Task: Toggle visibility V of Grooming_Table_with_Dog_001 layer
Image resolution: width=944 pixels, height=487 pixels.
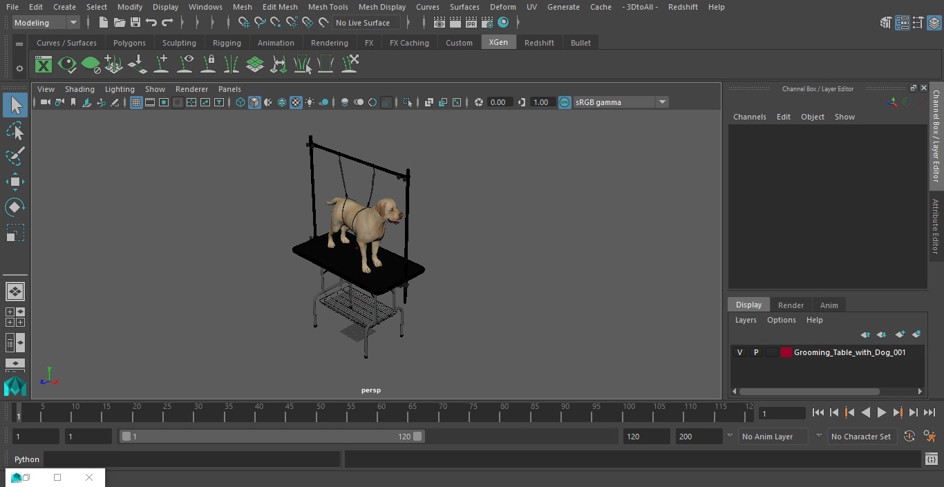Action: [739, 352]
